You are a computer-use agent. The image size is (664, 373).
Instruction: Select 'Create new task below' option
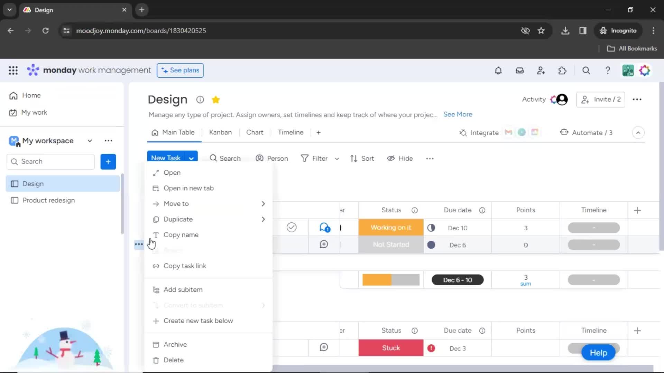click(199, 321)
